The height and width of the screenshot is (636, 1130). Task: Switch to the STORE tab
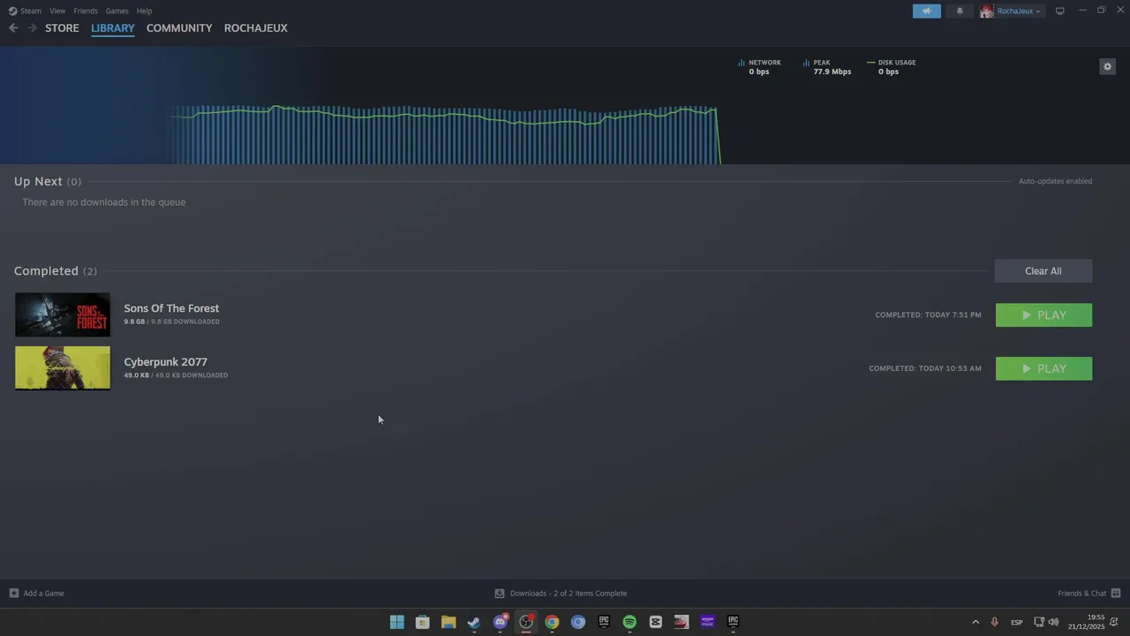[62, 28]
